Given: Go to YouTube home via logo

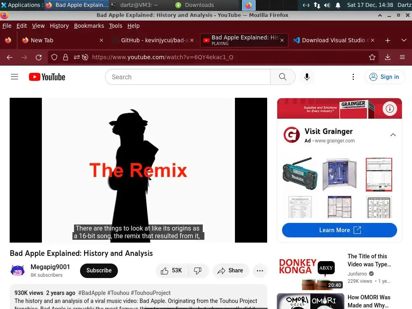Looking at the screenshot, I should [x=47, y=77].
